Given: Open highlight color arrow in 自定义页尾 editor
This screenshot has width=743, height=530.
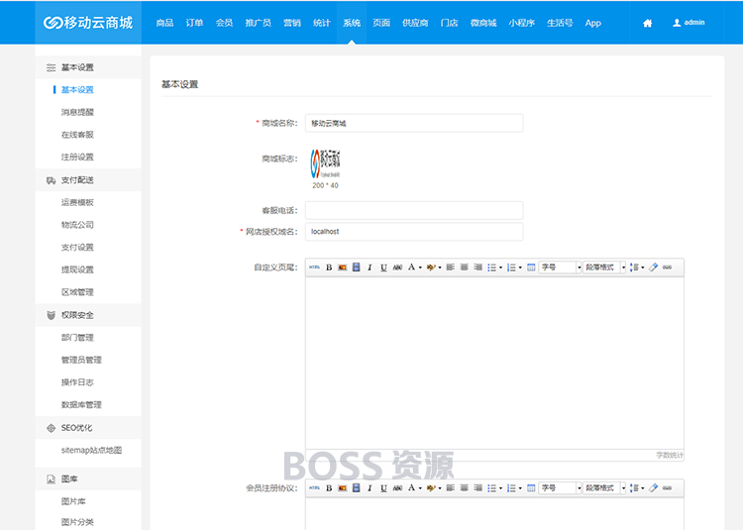Looking at the screenshot, I should click(x=440, y=267).
